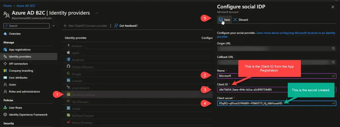Discard changes with the X Discard button
The image size is (340, 127).
(x=241, y=20)
